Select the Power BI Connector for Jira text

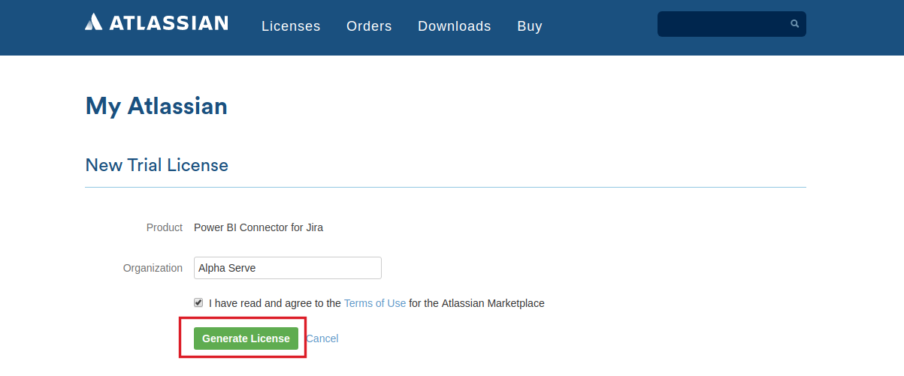(259, 227)
